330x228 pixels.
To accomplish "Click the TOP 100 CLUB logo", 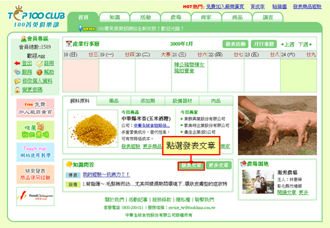I will [x=36, y=17].
